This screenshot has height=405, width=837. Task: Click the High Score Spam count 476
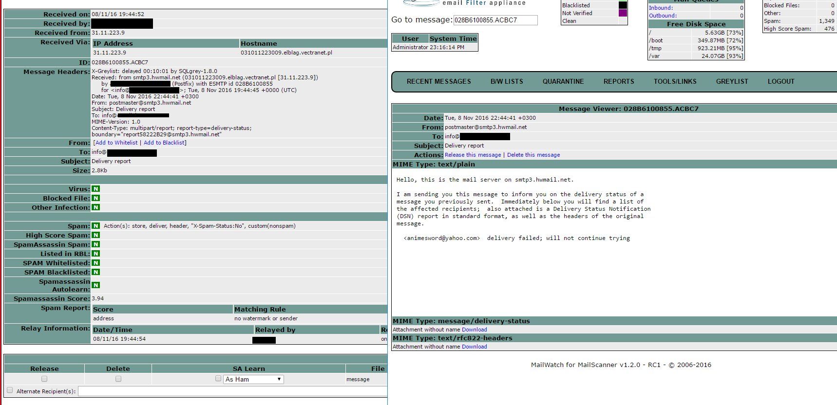[x=829, y=29]
